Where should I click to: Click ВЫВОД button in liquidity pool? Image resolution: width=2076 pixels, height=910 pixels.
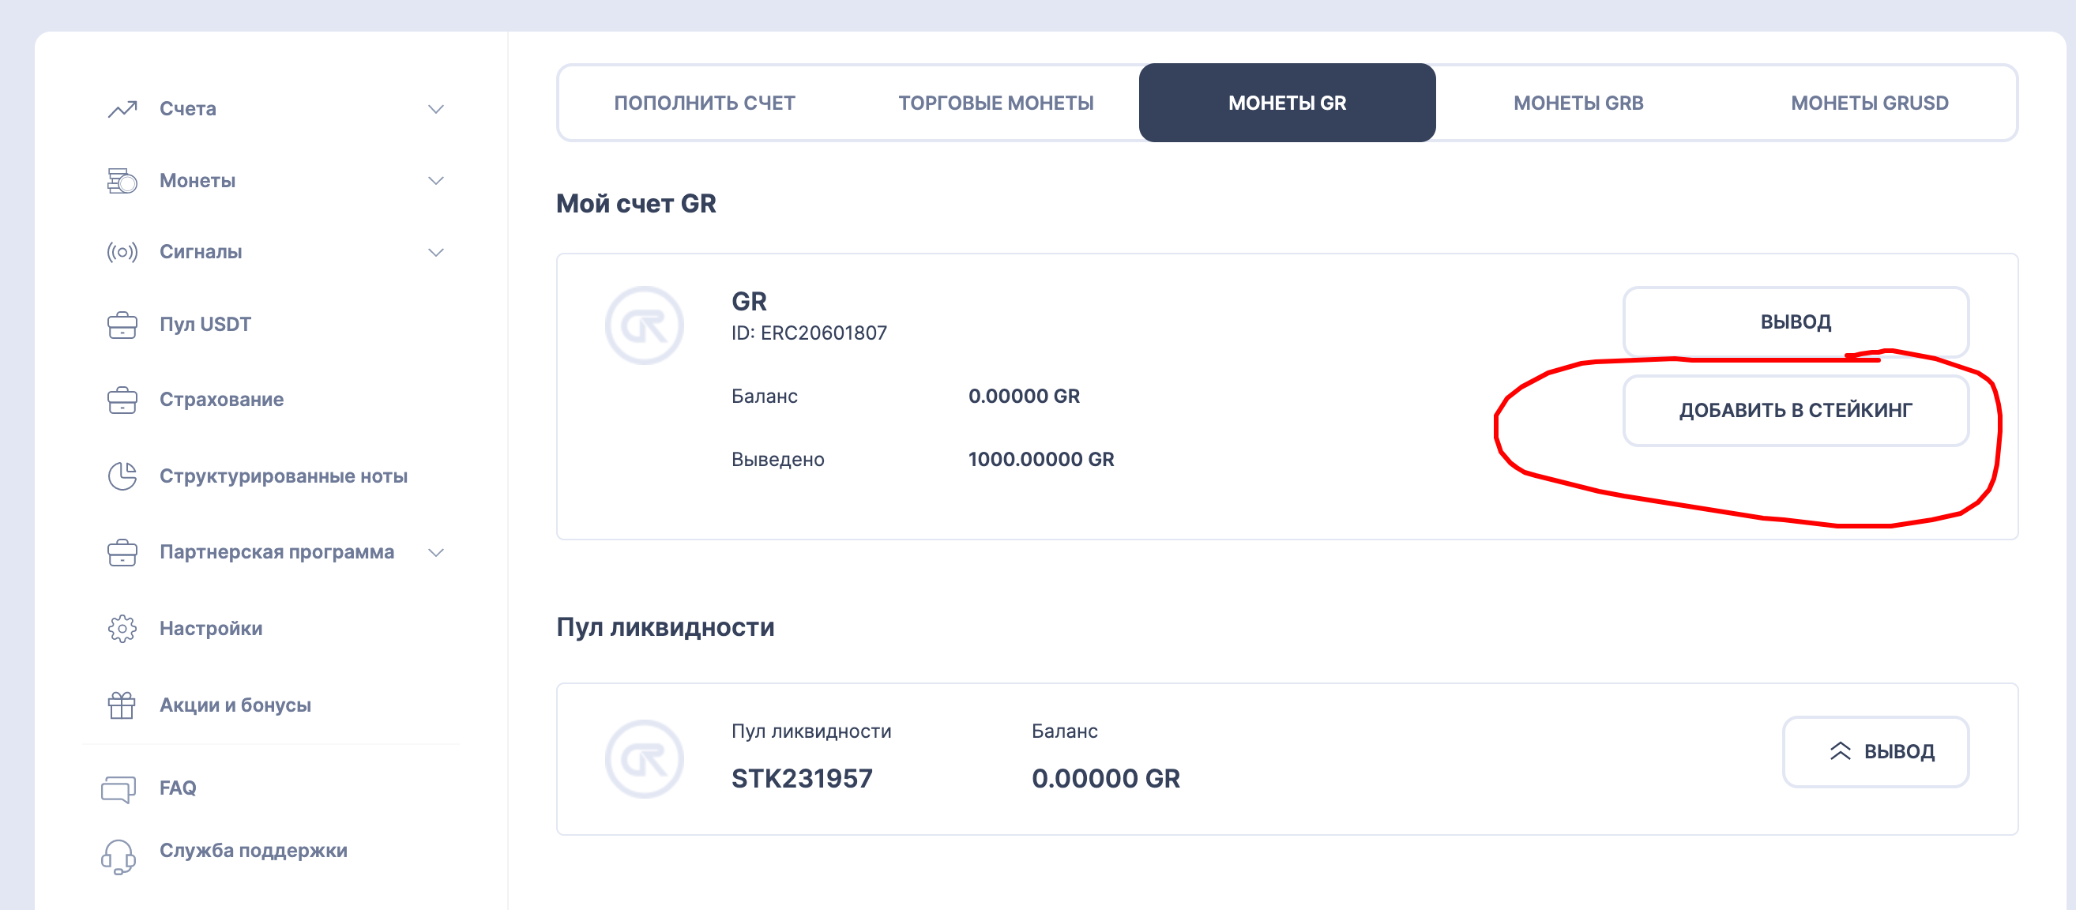1875,751
